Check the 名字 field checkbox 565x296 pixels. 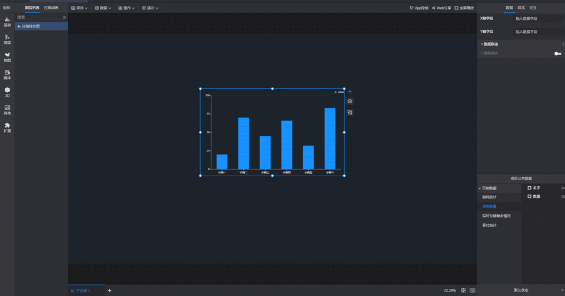tap(529, 188)
